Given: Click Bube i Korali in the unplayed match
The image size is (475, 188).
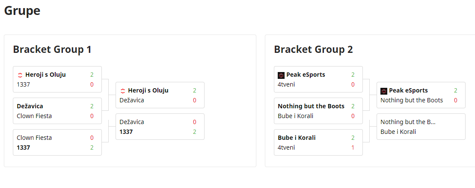Looking at the screenshot, I should tap(398, 132).
